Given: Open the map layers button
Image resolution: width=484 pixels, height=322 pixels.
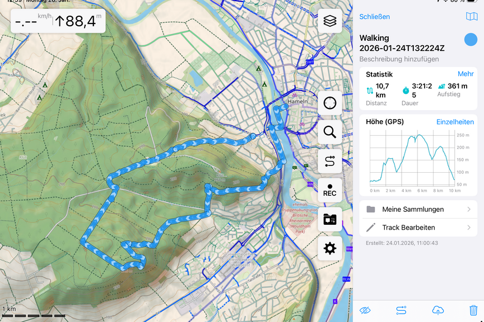Looking at the screenshot, I should click(330, 21).
